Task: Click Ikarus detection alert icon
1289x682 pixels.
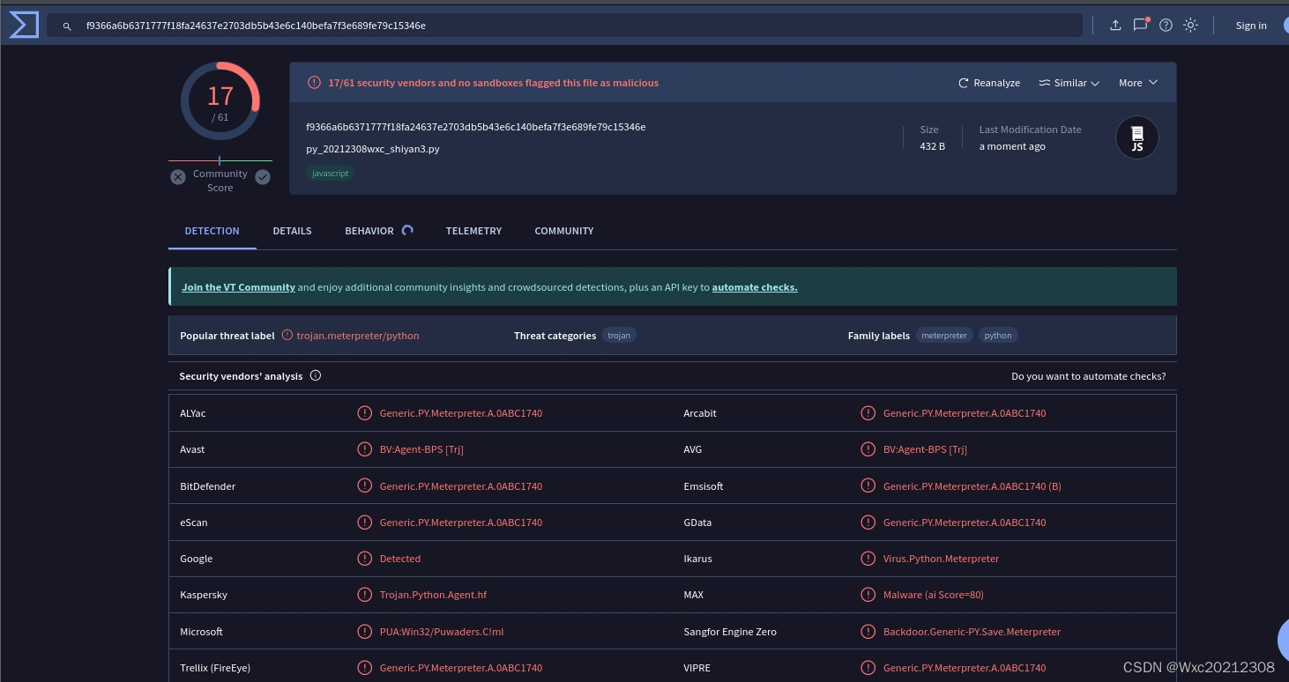Action: (868, 559)
